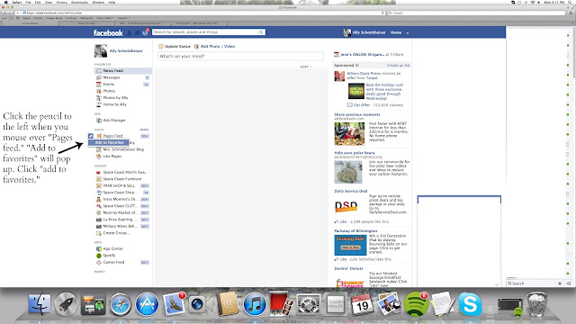Image resolution: width=576 pixels, height=324 pixels.
Task: Open Safari File menu
Action: click(x=28, y=2)
